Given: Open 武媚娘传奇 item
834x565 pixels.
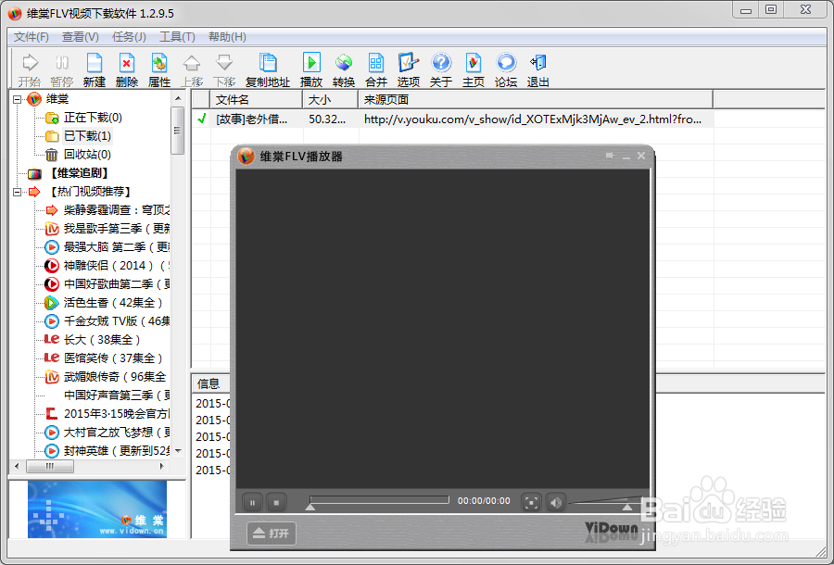Looking at the screenshot, I should [107, 377].
